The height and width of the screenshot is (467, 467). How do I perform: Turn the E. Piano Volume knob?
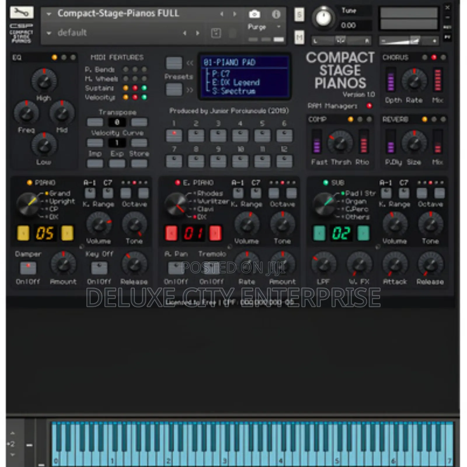click(247, 224)
